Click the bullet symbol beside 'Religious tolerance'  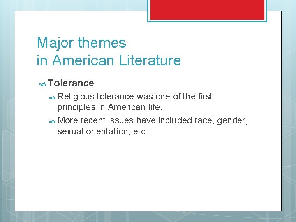tap(52, 98)
